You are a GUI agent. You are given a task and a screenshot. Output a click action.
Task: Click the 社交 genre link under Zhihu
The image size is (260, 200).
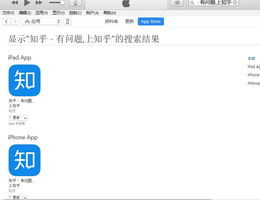pyautogui.click(x=12, y=111)
